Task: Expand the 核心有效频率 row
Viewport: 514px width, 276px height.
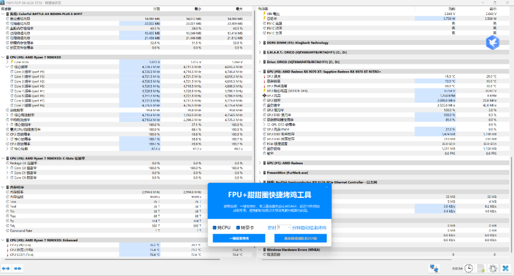Action: tap(7, 115)
